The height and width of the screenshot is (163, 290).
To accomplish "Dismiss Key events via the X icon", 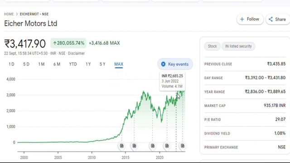I will [163, 64].
